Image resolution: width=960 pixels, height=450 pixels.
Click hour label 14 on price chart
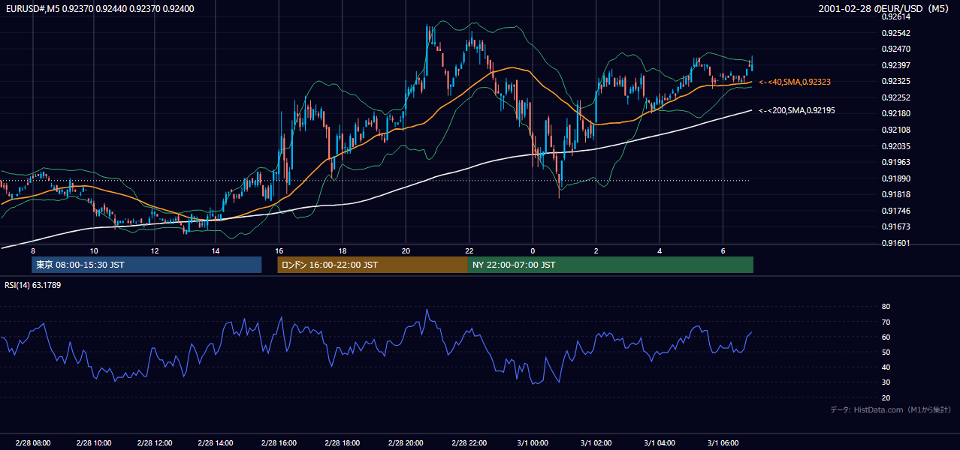(216, 250)
